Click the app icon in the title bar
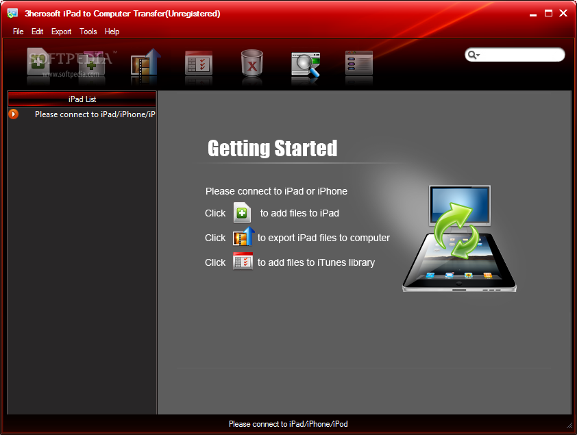 click(x=12, y=13)
